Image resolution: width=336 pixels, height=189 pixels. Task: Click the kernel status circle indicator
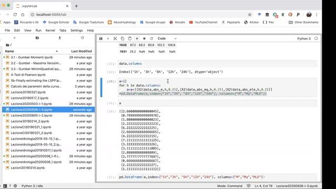point(316,38)
